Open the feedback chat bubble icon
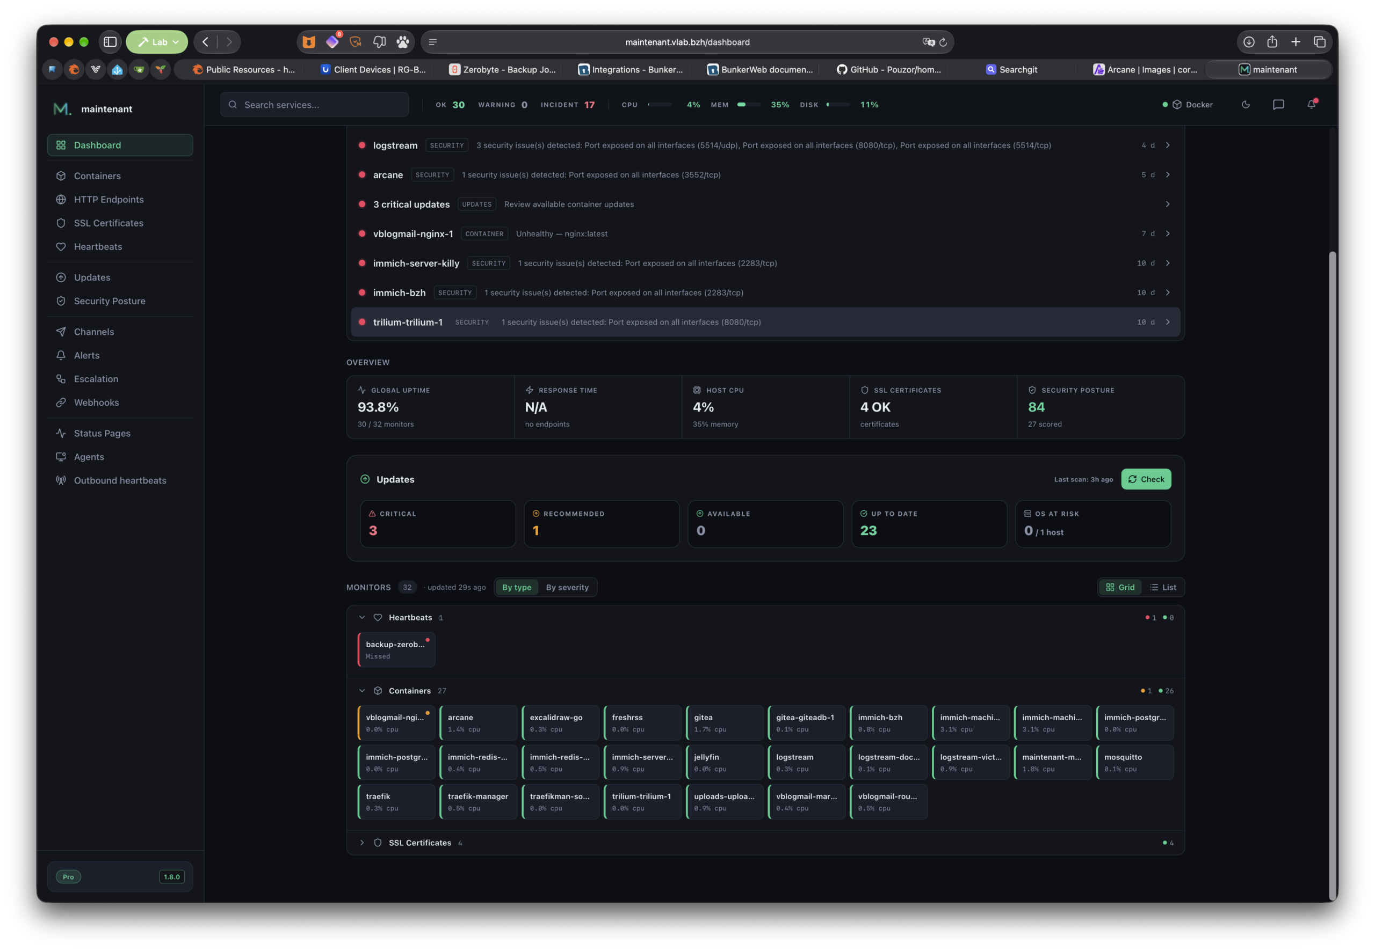Image resolution: width=1375 pixels, height=951 pixels. 1278,104
